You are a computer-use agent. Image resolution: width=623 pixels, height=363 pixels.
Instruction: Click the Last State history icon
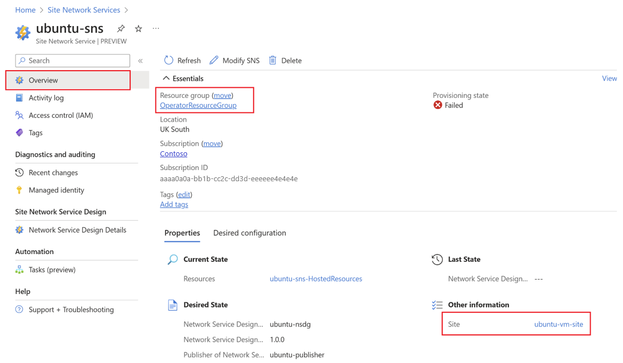[437, 259]
